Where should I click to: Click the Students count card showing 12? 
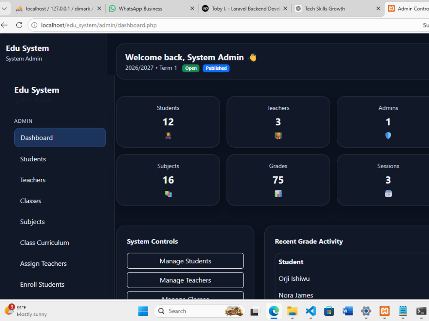coord(168,122)
